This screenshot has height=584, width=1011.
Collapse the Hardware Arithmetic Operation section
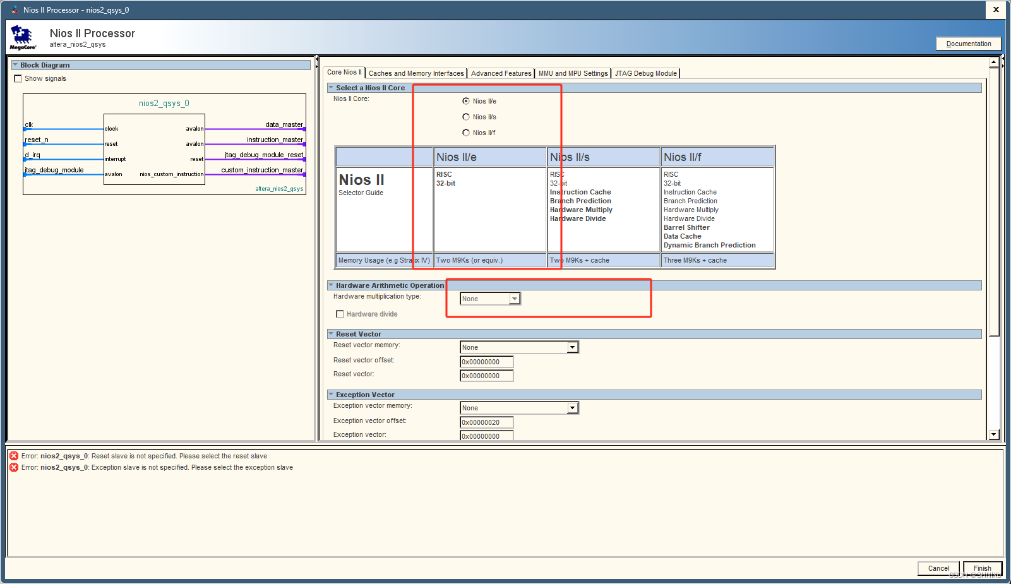coord(331,285)
